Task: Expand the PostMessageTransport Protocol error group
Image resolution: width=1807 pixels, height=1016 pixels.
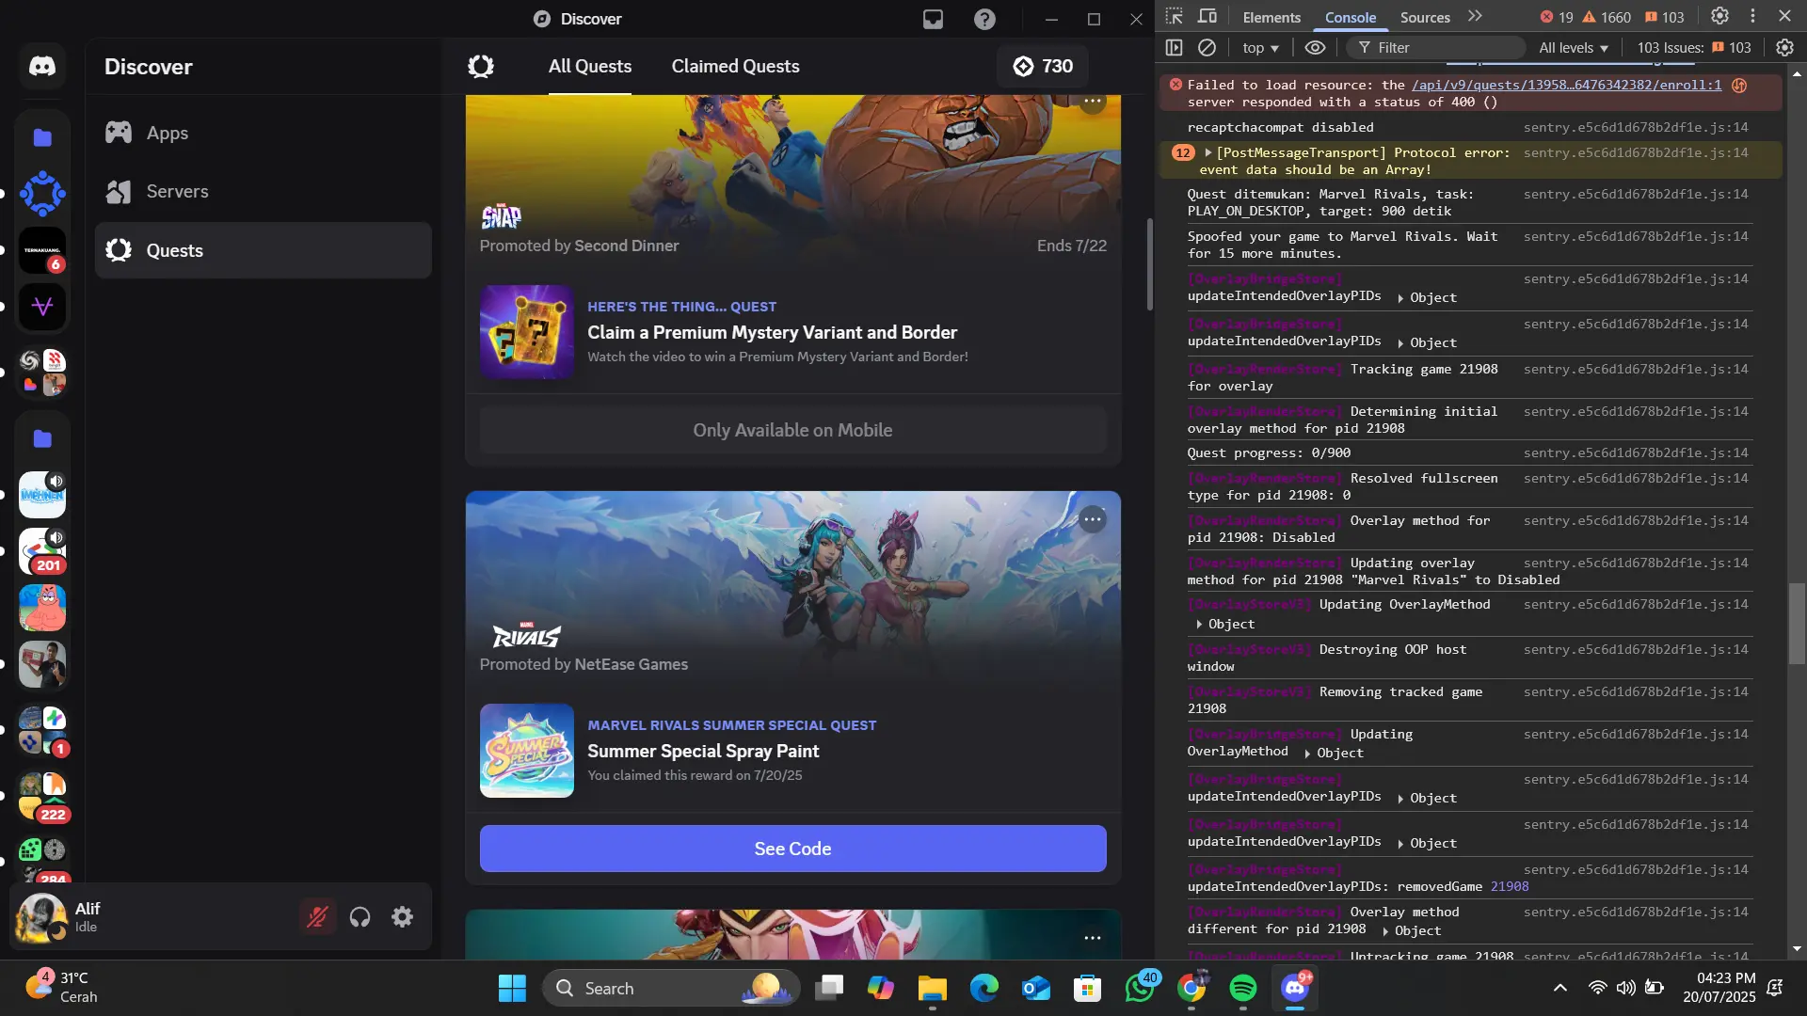Action: pyautogui.click(x=1208, y=152)
